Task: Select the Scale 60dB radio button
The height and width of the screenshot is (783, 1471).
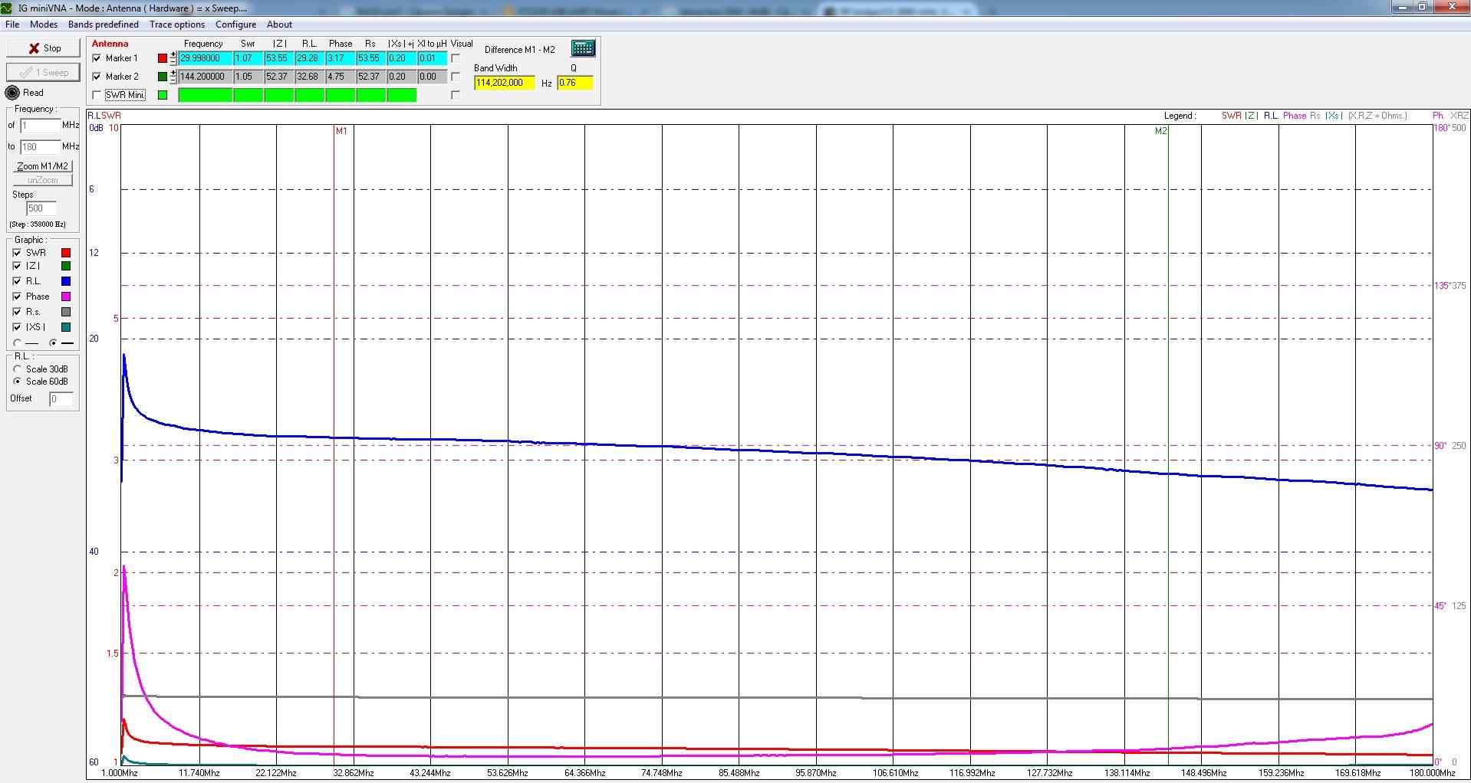Action: pyautogui.click(x=17, y=382)
